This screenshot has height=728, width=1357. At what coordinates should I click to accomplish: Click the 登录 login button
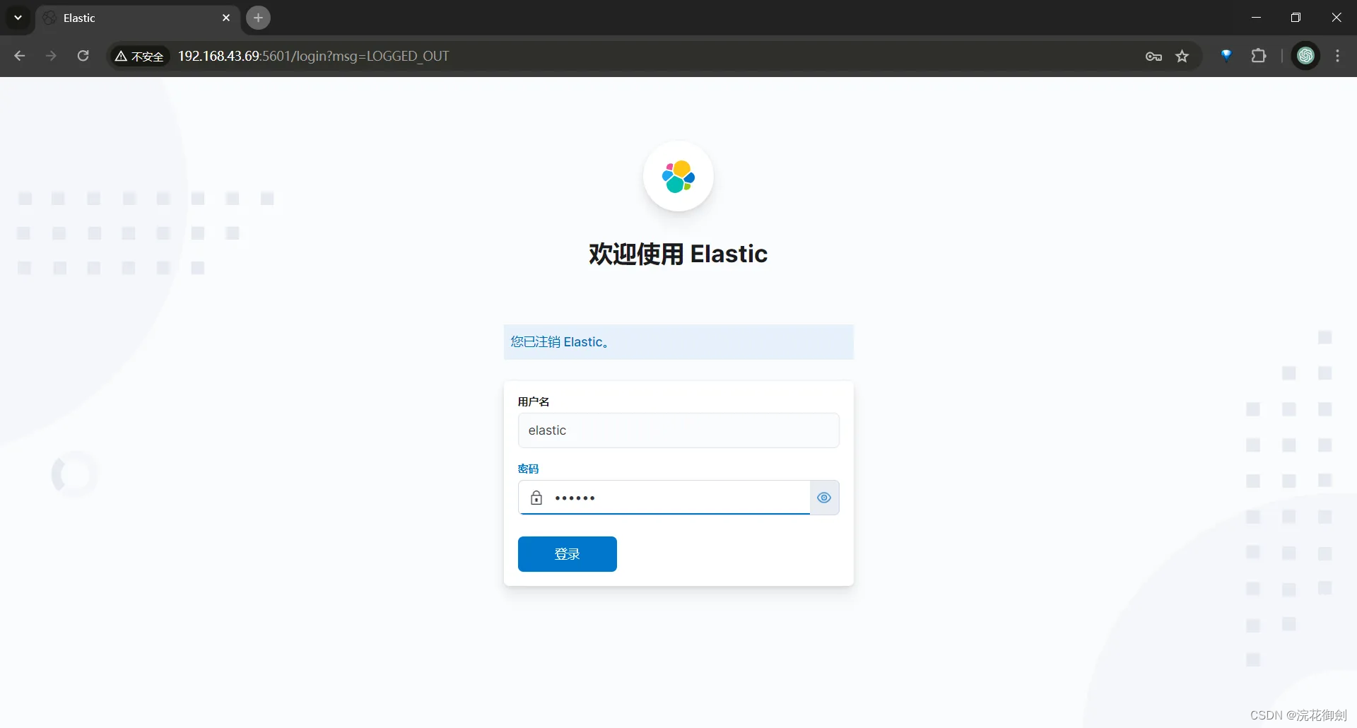click(x=567, y=554)
